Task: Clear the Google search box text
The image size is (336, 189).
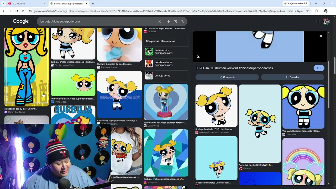Action: pyautogui.click(x=160, y=22)
